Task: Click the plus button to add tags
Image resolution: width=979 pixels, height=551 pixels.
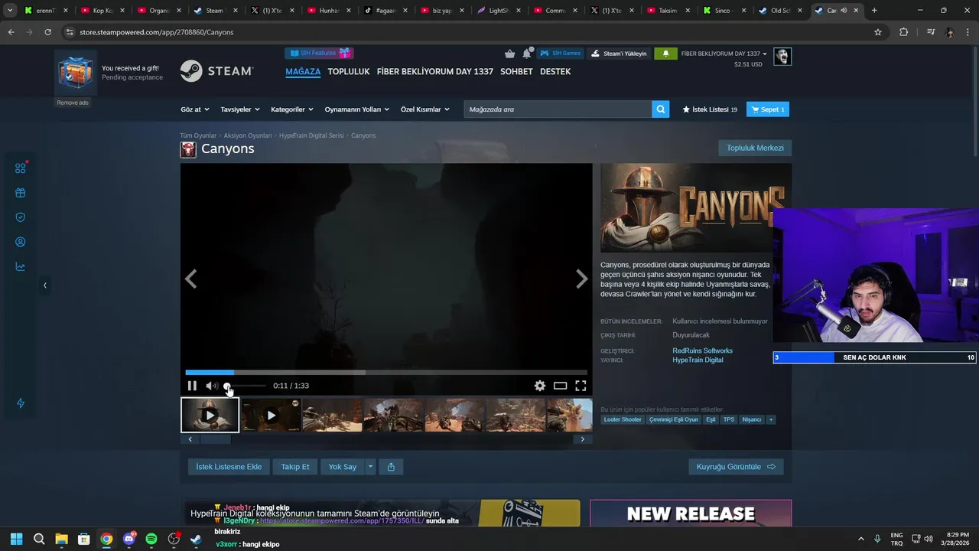Action: point(771,419)
